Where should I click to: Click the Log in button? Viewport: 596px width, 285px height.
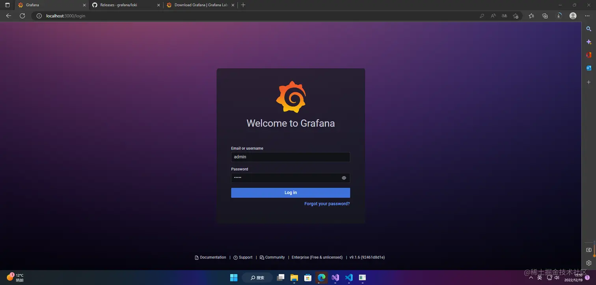pyautogui.click(x=291, y=192)
